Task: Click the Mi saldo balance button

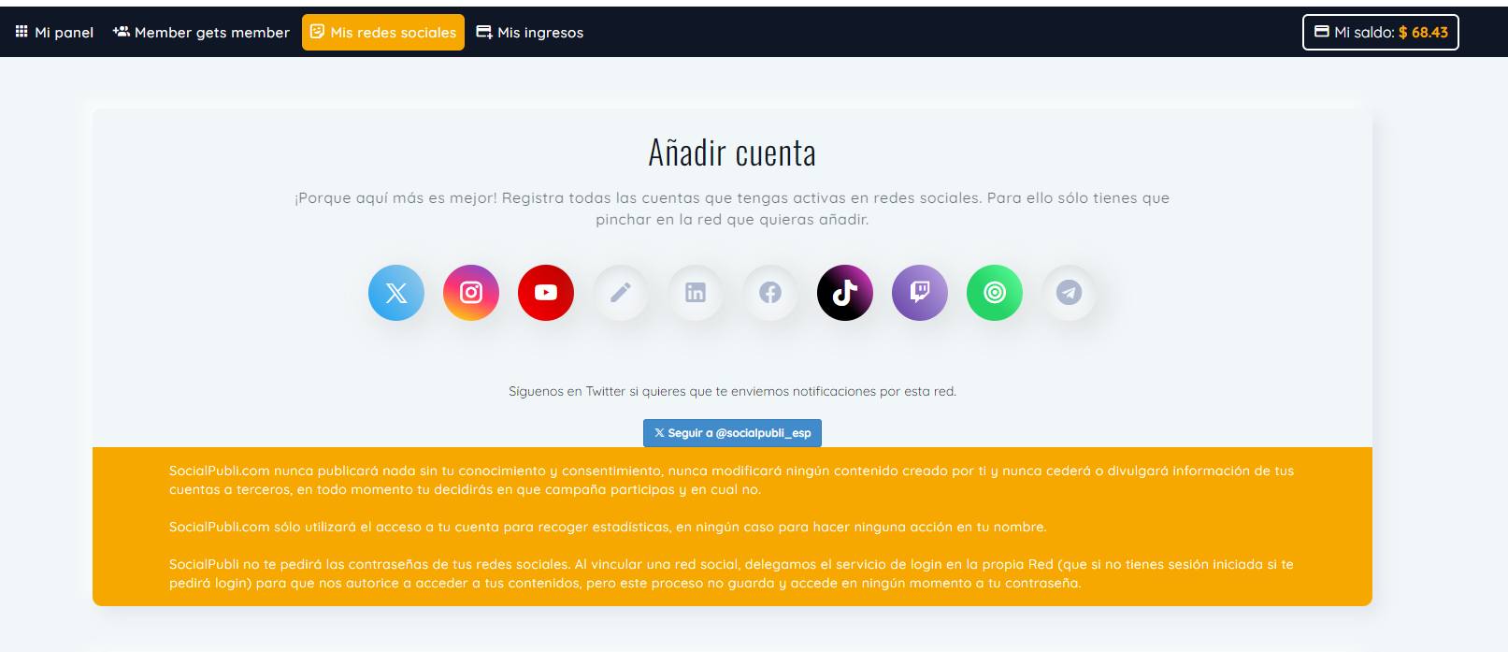Action: tap(1381, 32)
